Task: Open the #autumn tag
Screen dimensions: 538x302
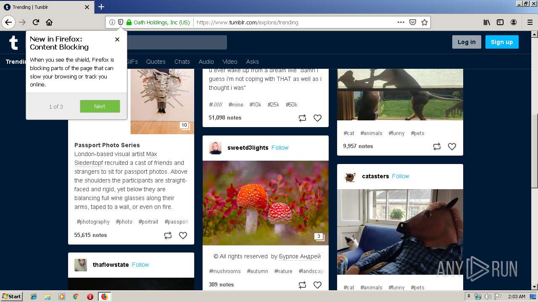Action: point(257,271)
